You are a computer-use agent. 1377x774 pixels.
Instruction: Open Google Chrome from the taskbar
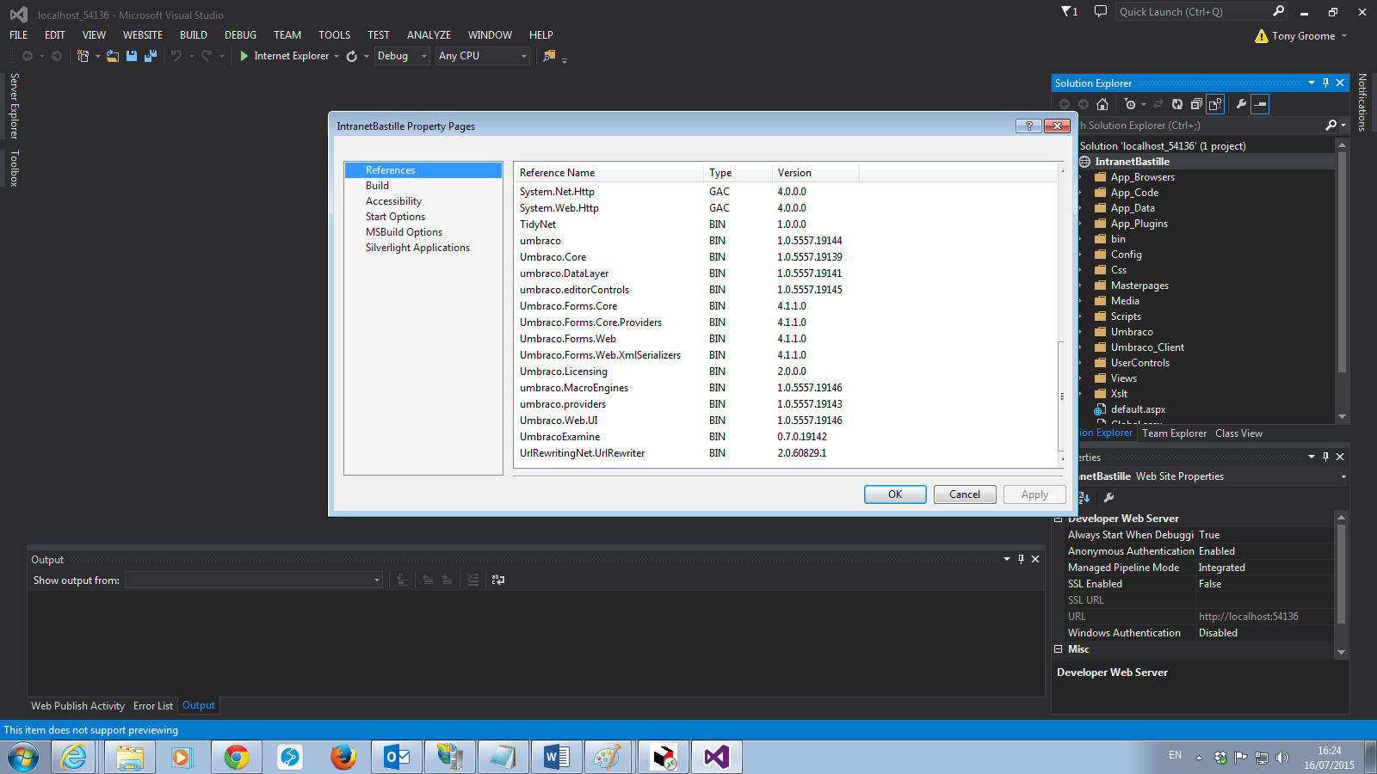pyautogui.click(x=237, y=757)
